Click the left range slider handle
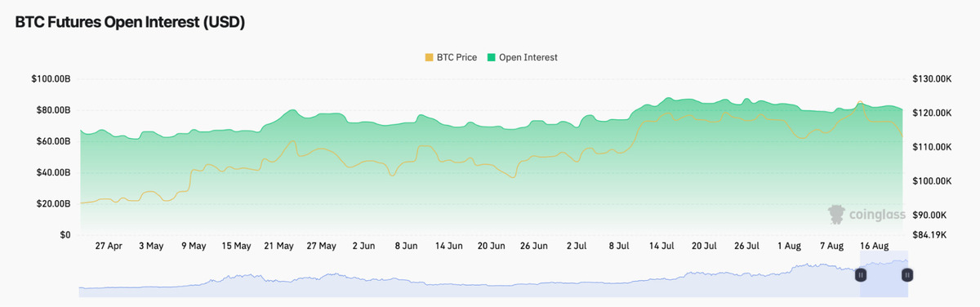980x307 pixels. tap(861, 276)
